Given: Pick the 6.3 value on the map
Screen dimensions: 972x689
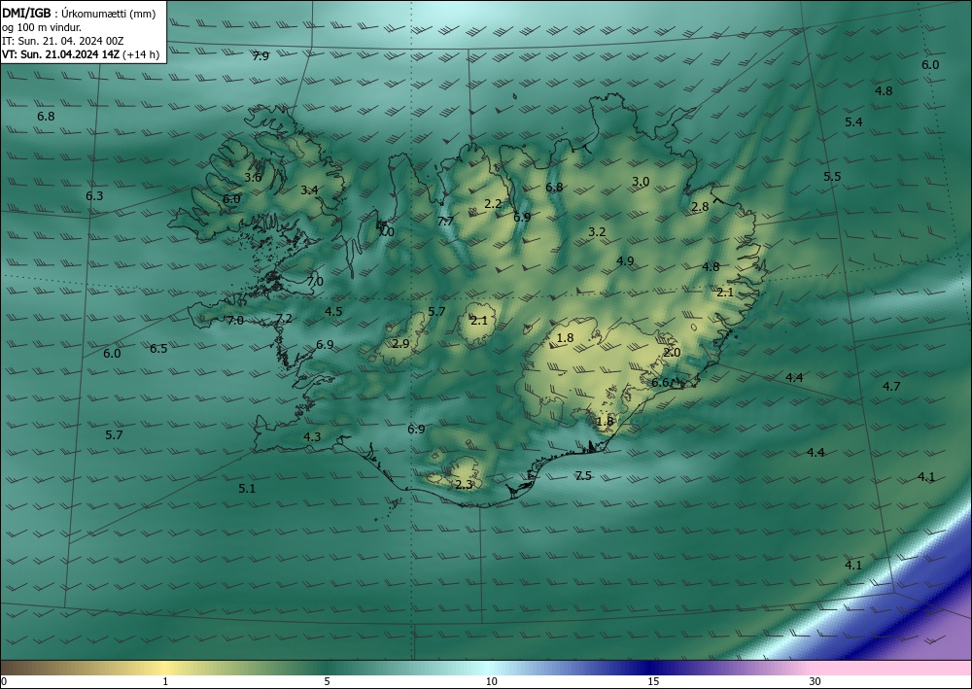Looking at the screenshot, I should point(94,195).
